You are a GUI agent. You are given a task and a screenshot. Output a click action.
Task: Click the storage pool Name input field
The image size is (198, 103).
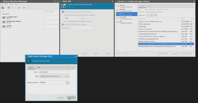pyautogui.click(x=54, y=72)
